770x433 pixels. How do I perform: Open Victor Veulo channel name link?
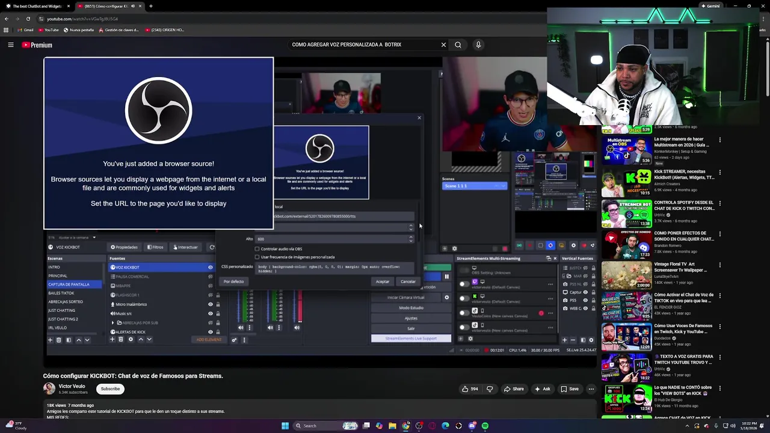tap(72, 386)
